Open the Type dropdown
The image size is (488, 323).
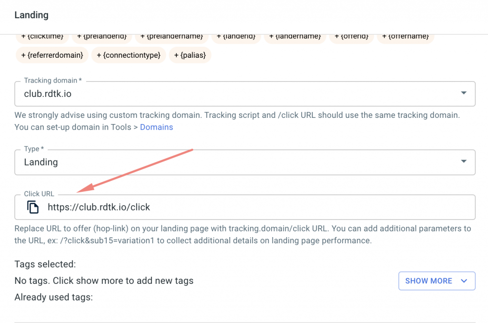pyautogui.click(x=463, y=162)
